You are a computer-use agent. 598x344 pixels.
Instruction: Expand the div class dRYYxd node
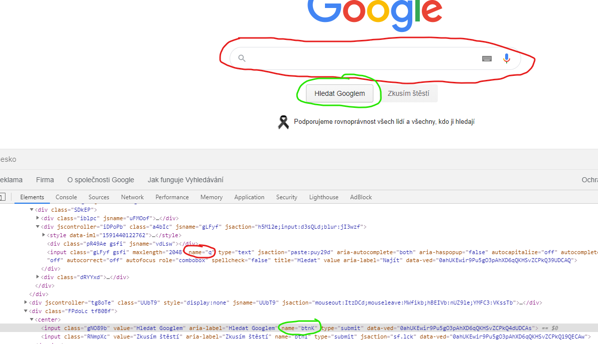coord(38,277)
